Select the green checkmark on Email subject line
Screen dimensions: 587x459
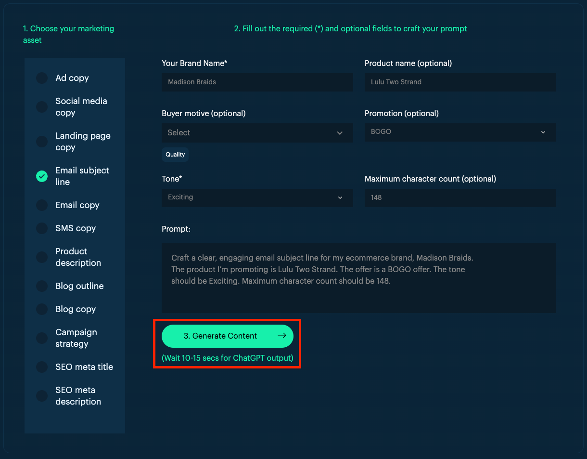click(x=41, y=176)
